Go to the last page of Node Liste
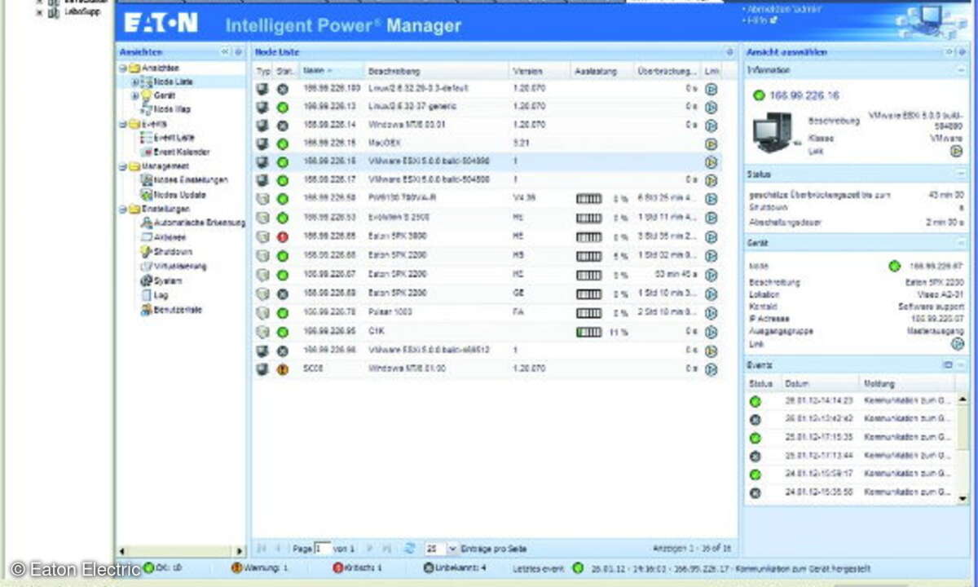The width and height of the screenshot is (978, 587). 387,549
